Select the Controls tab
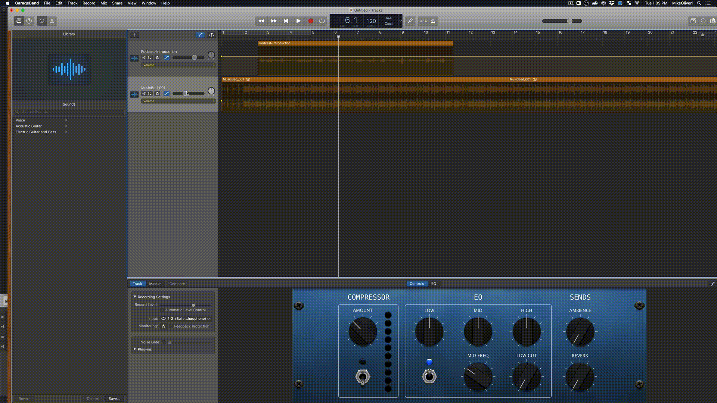The width and height of the screenshot is (717, 403). [417, 284]
